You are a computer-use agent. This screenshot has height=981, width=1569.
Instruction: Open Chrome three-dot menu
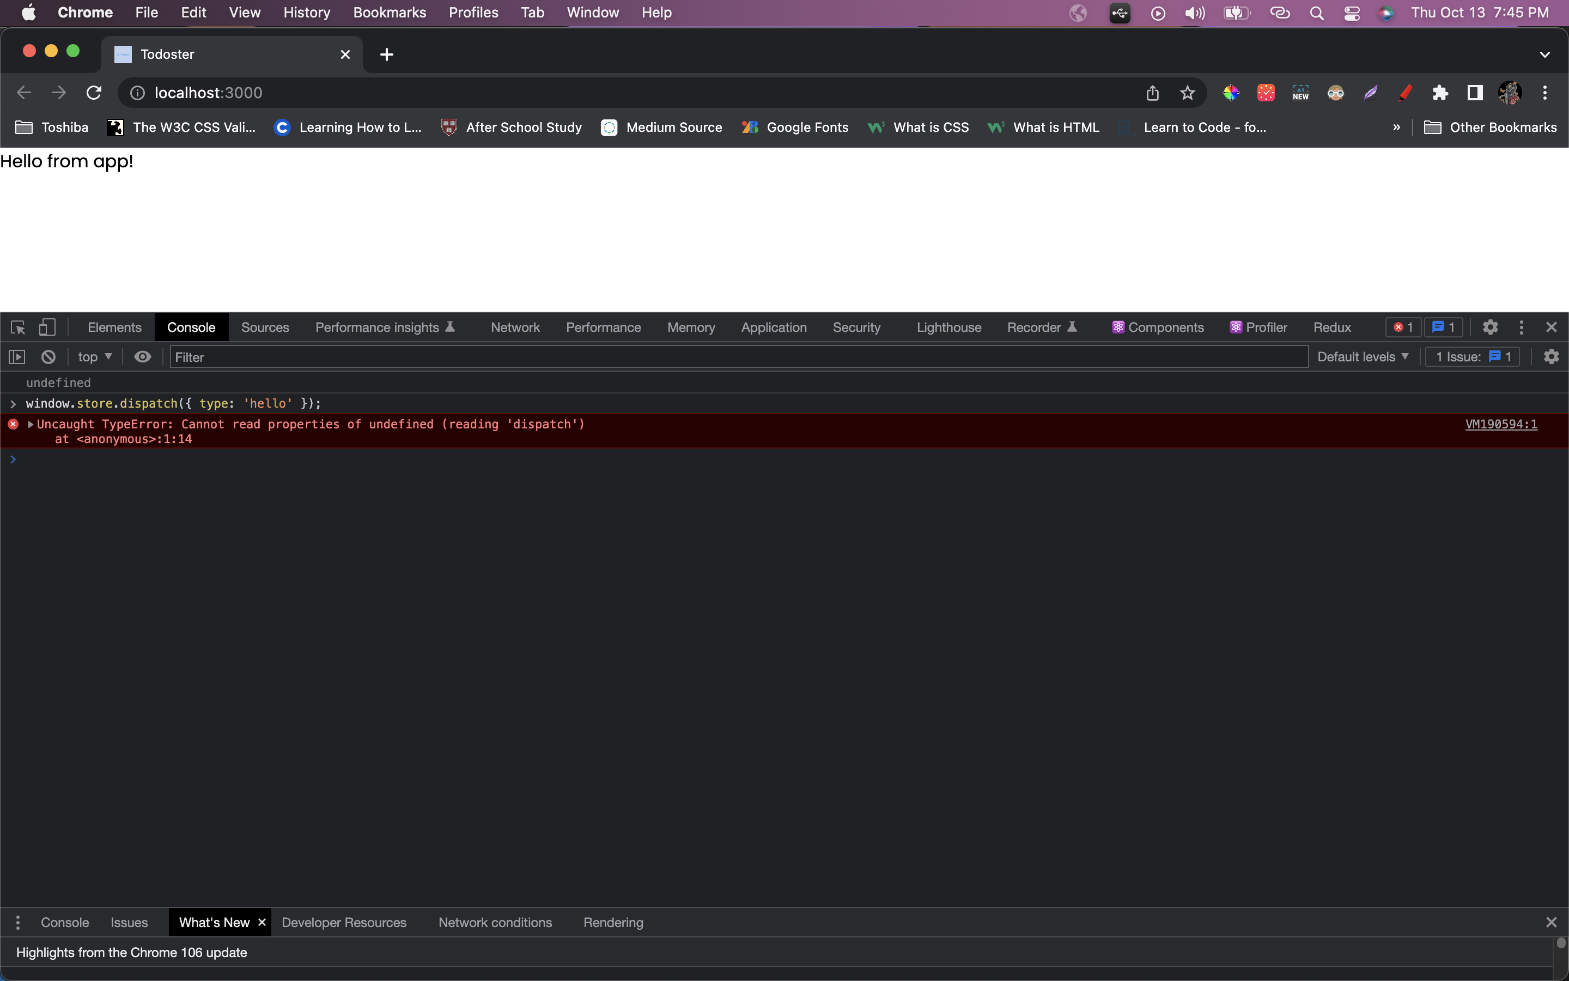(1545, 93)
